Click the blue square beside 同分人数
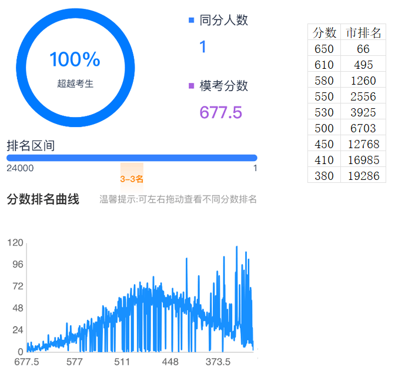Image resolution: width=415 pixels, height=371 pixels. click(x=191, y=21)
